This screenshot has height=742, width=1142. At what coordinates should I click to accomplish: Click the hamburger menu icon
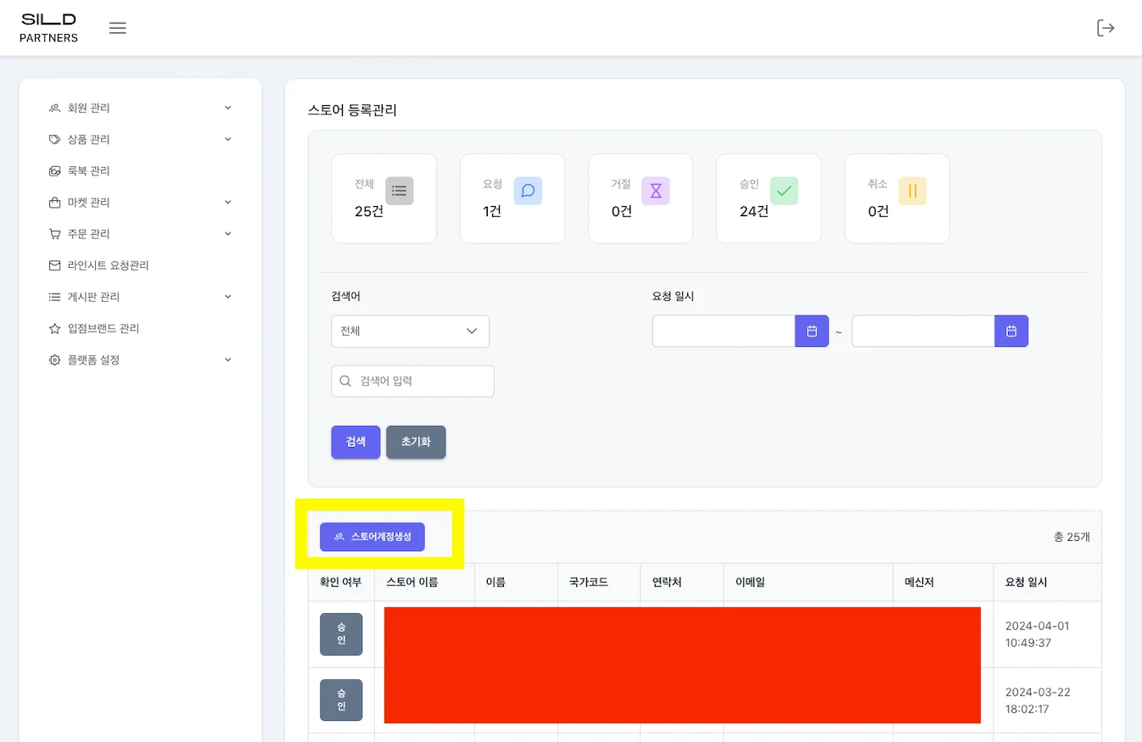(118, 28)
